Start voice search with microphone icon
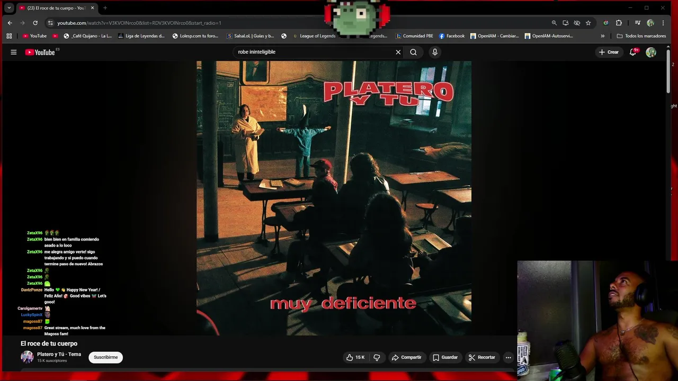The width and height of the screenshot is (678, 381). click(x=435, y=52)
